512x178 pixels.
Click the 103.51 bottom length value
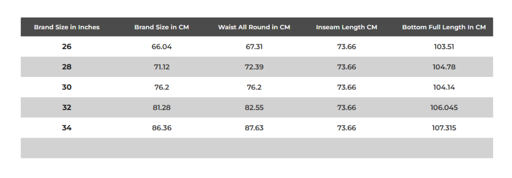tap(444, 47)
